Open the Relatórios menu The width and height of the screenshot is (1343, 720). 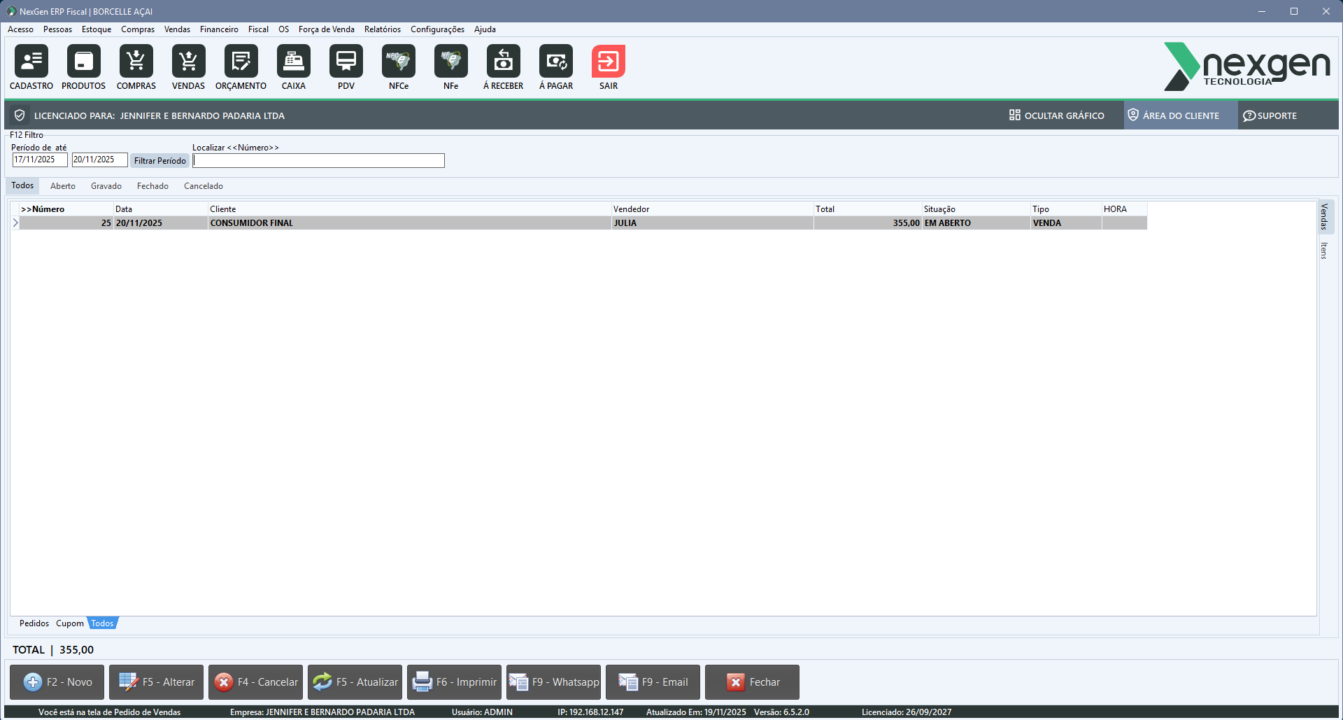click(x=382, y=29)
